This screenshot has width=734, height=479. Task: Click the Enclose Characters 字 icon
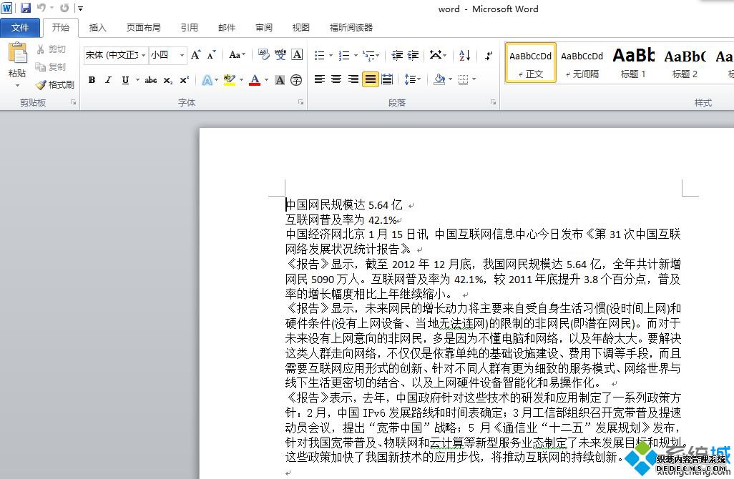pos(296,80)
